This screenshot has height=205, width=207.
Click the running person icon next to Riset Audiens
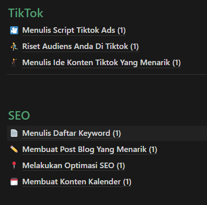coord(14,46)
